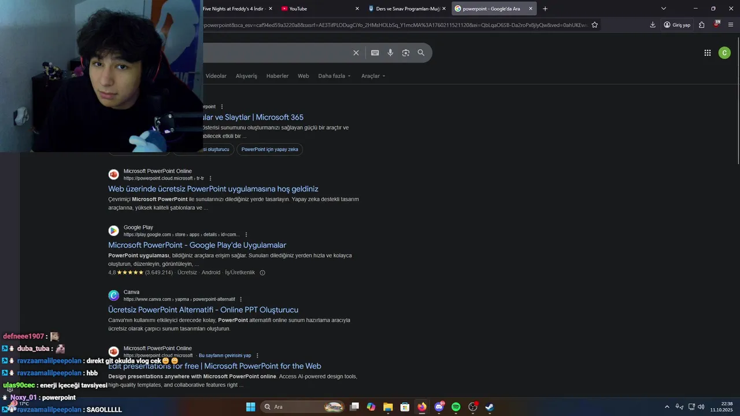740x416 pixels.
Task: Filter results by Alışveriş
Action: click(x=246, y=76)
